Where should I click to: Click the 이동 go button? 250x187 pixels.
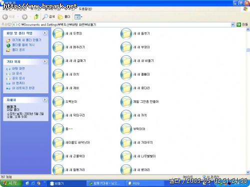(242, 24)
